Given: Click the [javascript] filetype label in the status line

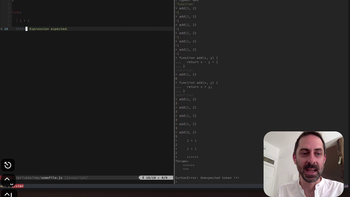Looking at the screenshot, I should click(x=76, y=178).
